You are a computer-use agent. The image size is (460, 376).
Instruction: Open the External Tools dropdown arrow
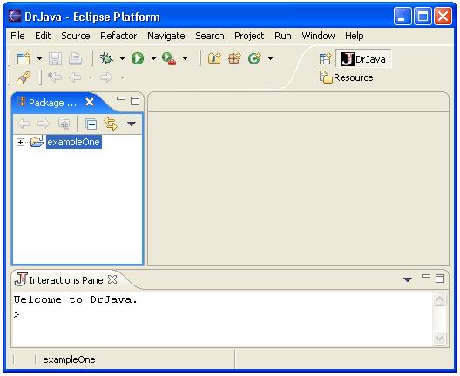coord(185,58)
